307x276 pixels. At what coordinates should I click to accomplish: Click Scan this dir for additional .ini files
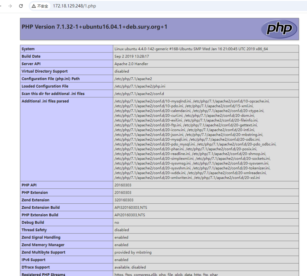pos(53,94)
